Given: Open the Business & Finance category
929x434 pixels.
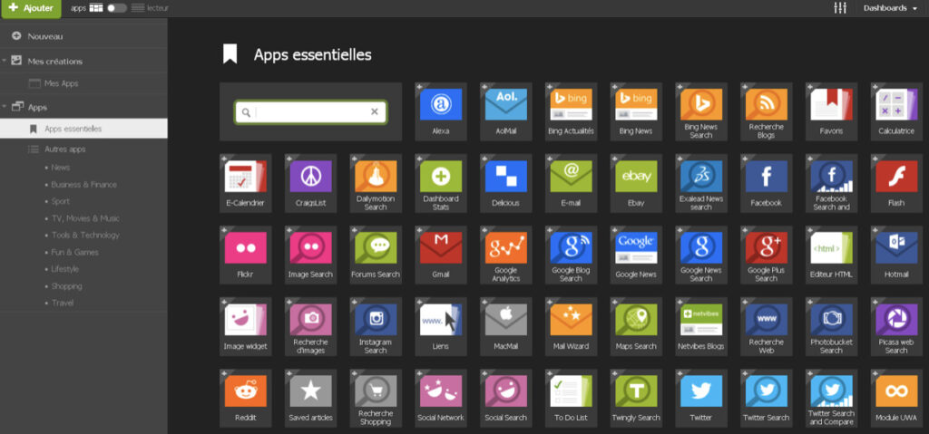Looking at the screenshot, I should tap(83, 185).
